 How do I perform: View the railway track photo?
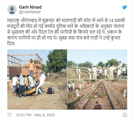click(97, 95)
